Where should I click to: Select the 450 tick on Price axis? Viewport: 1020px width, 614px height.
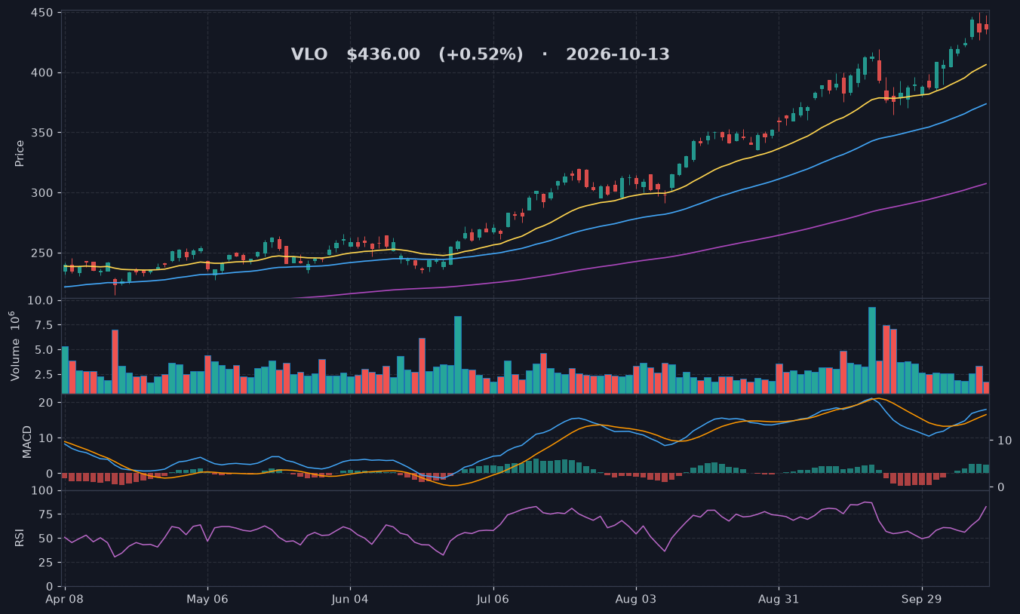(x=41, y=13)
